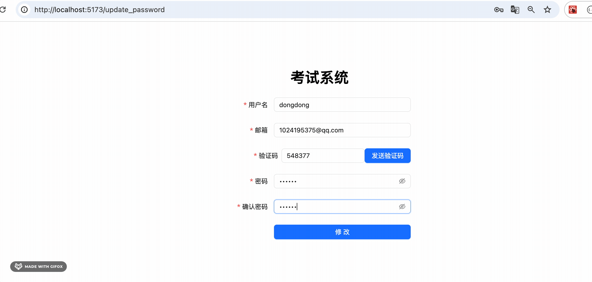Open the saved passwords key icon

499,10
